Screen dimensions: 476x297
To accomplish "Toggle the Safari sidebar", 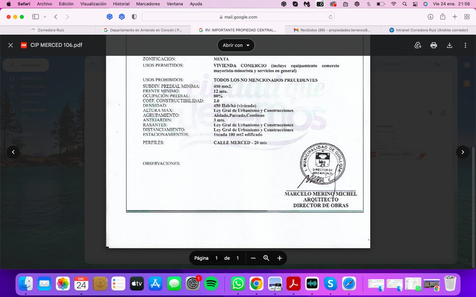I will (36, 17).
